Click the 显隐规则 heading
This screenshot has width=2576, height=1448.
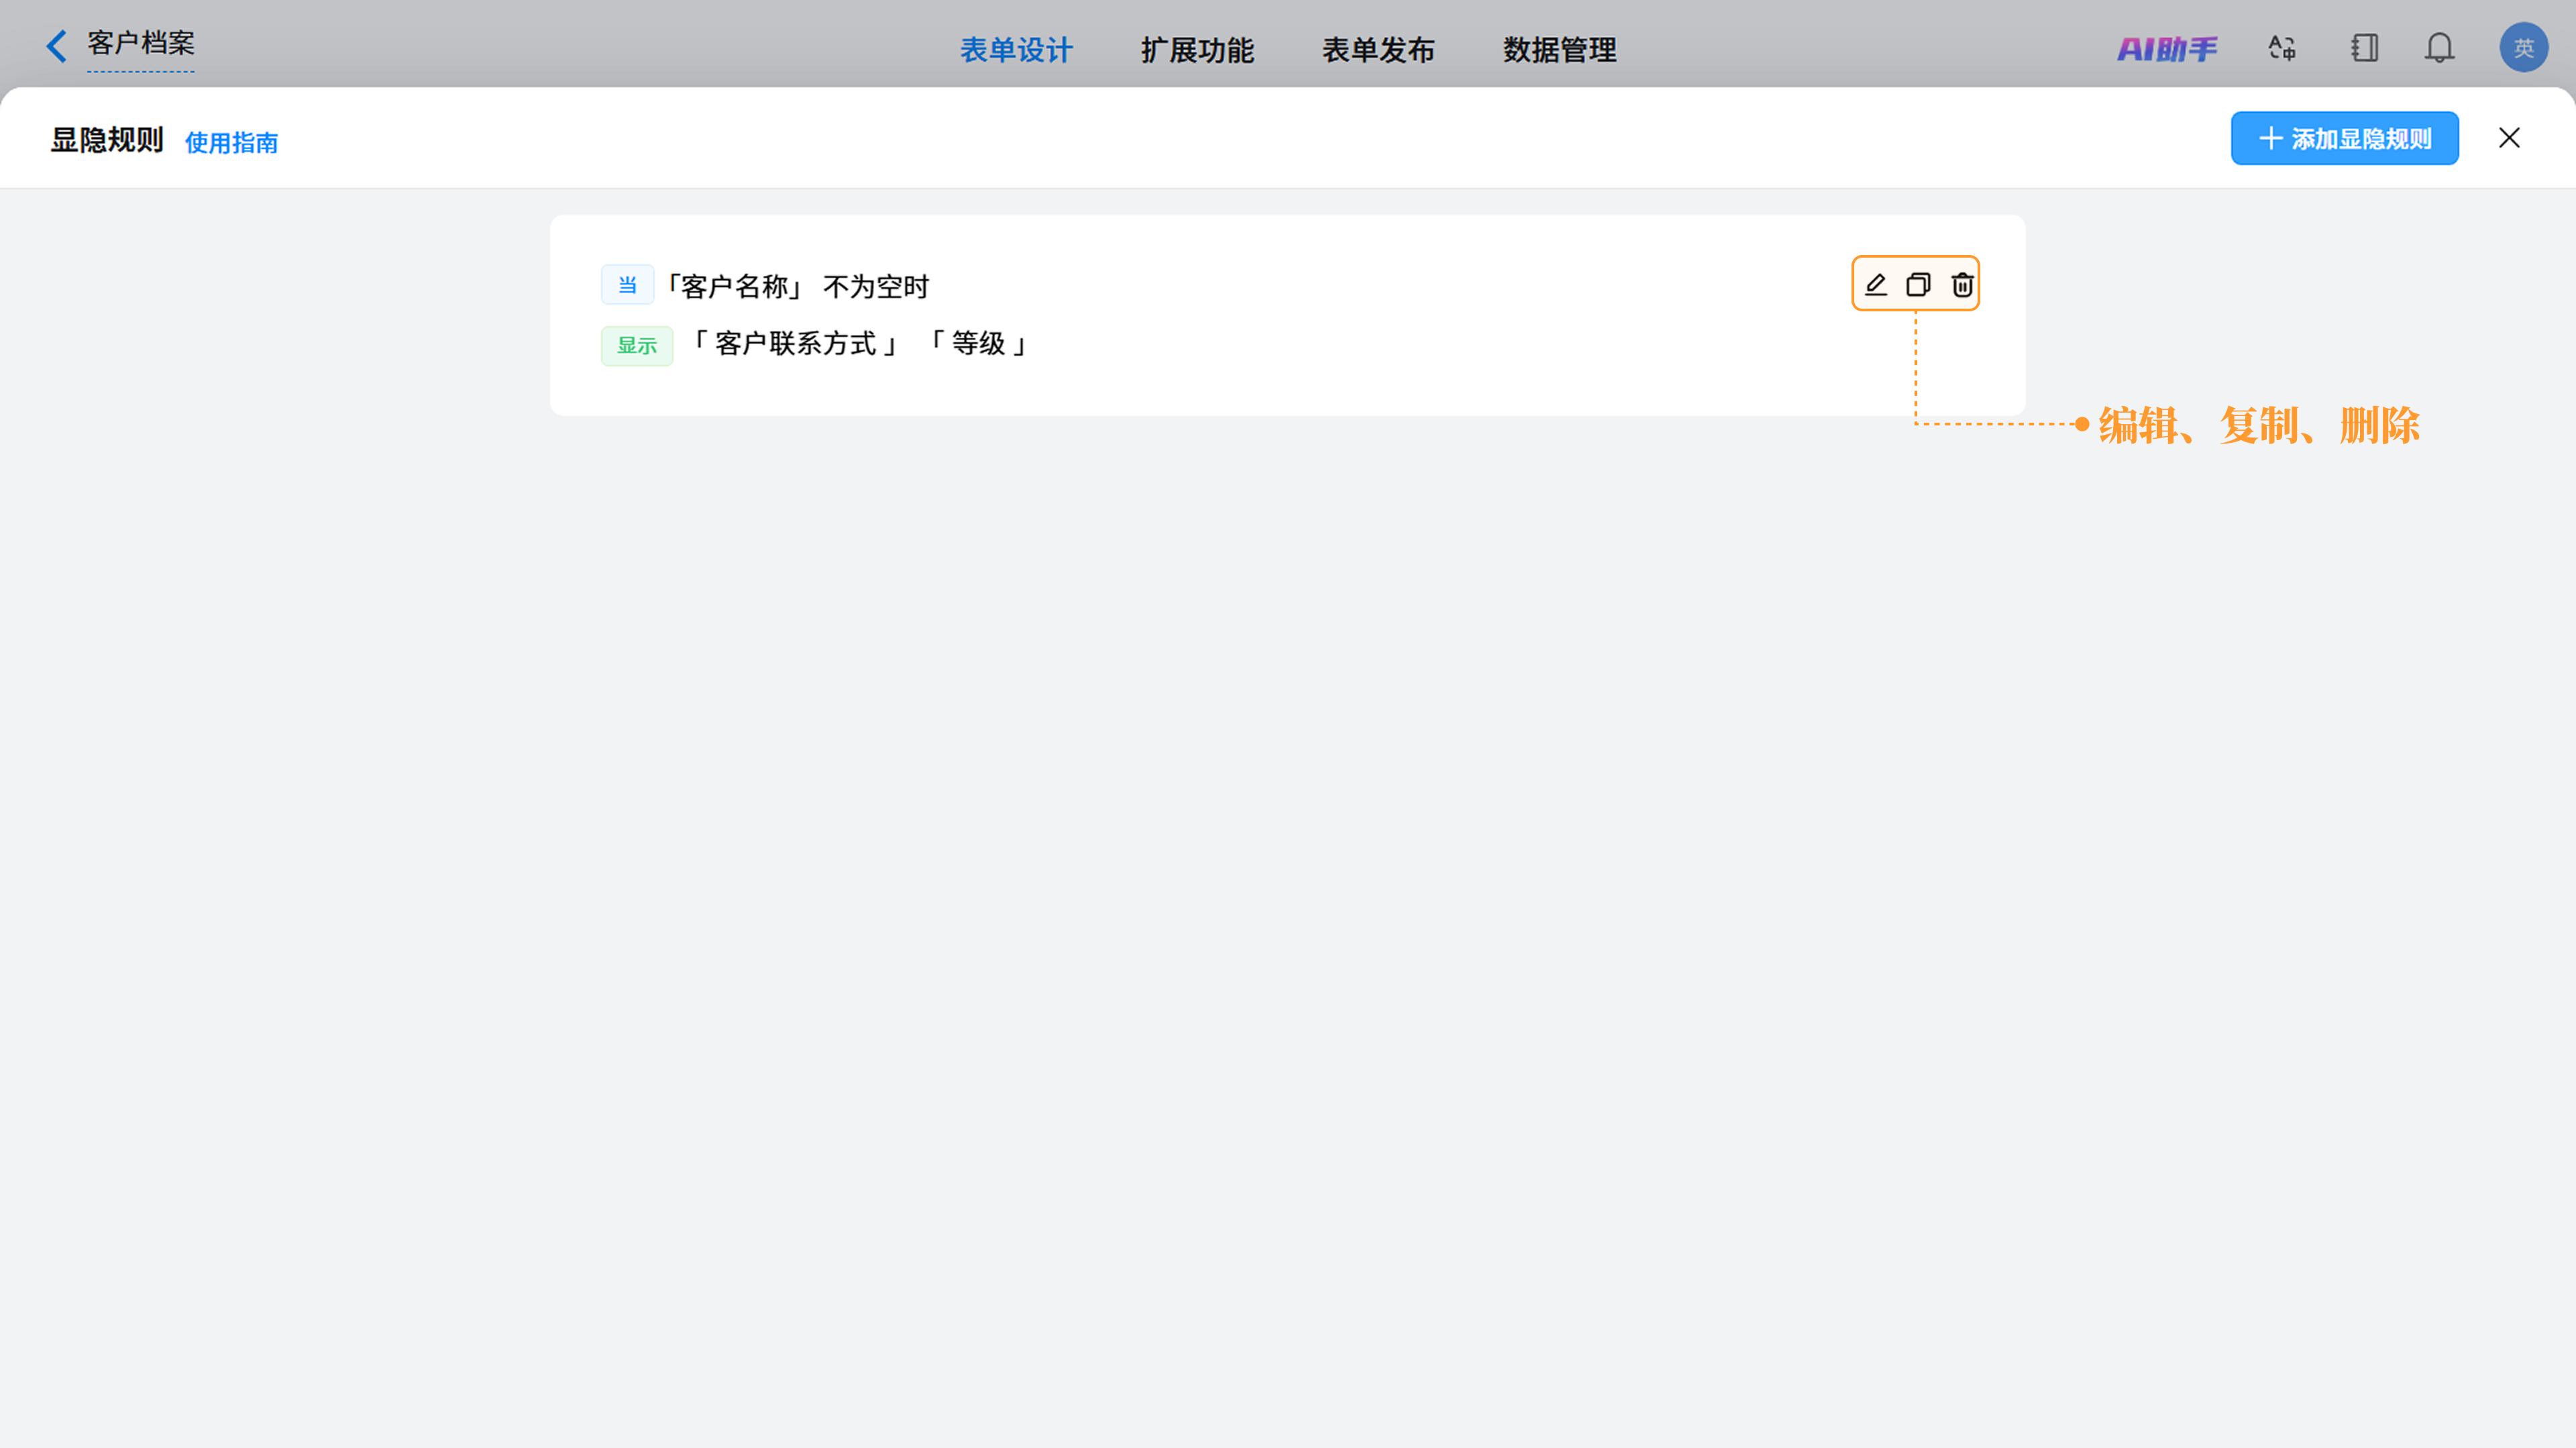[107, 140]
